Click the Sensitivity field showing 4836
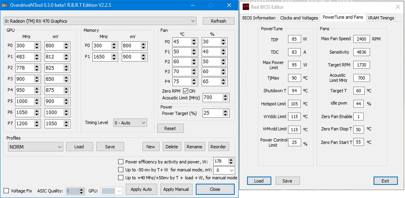 [362, 52]
